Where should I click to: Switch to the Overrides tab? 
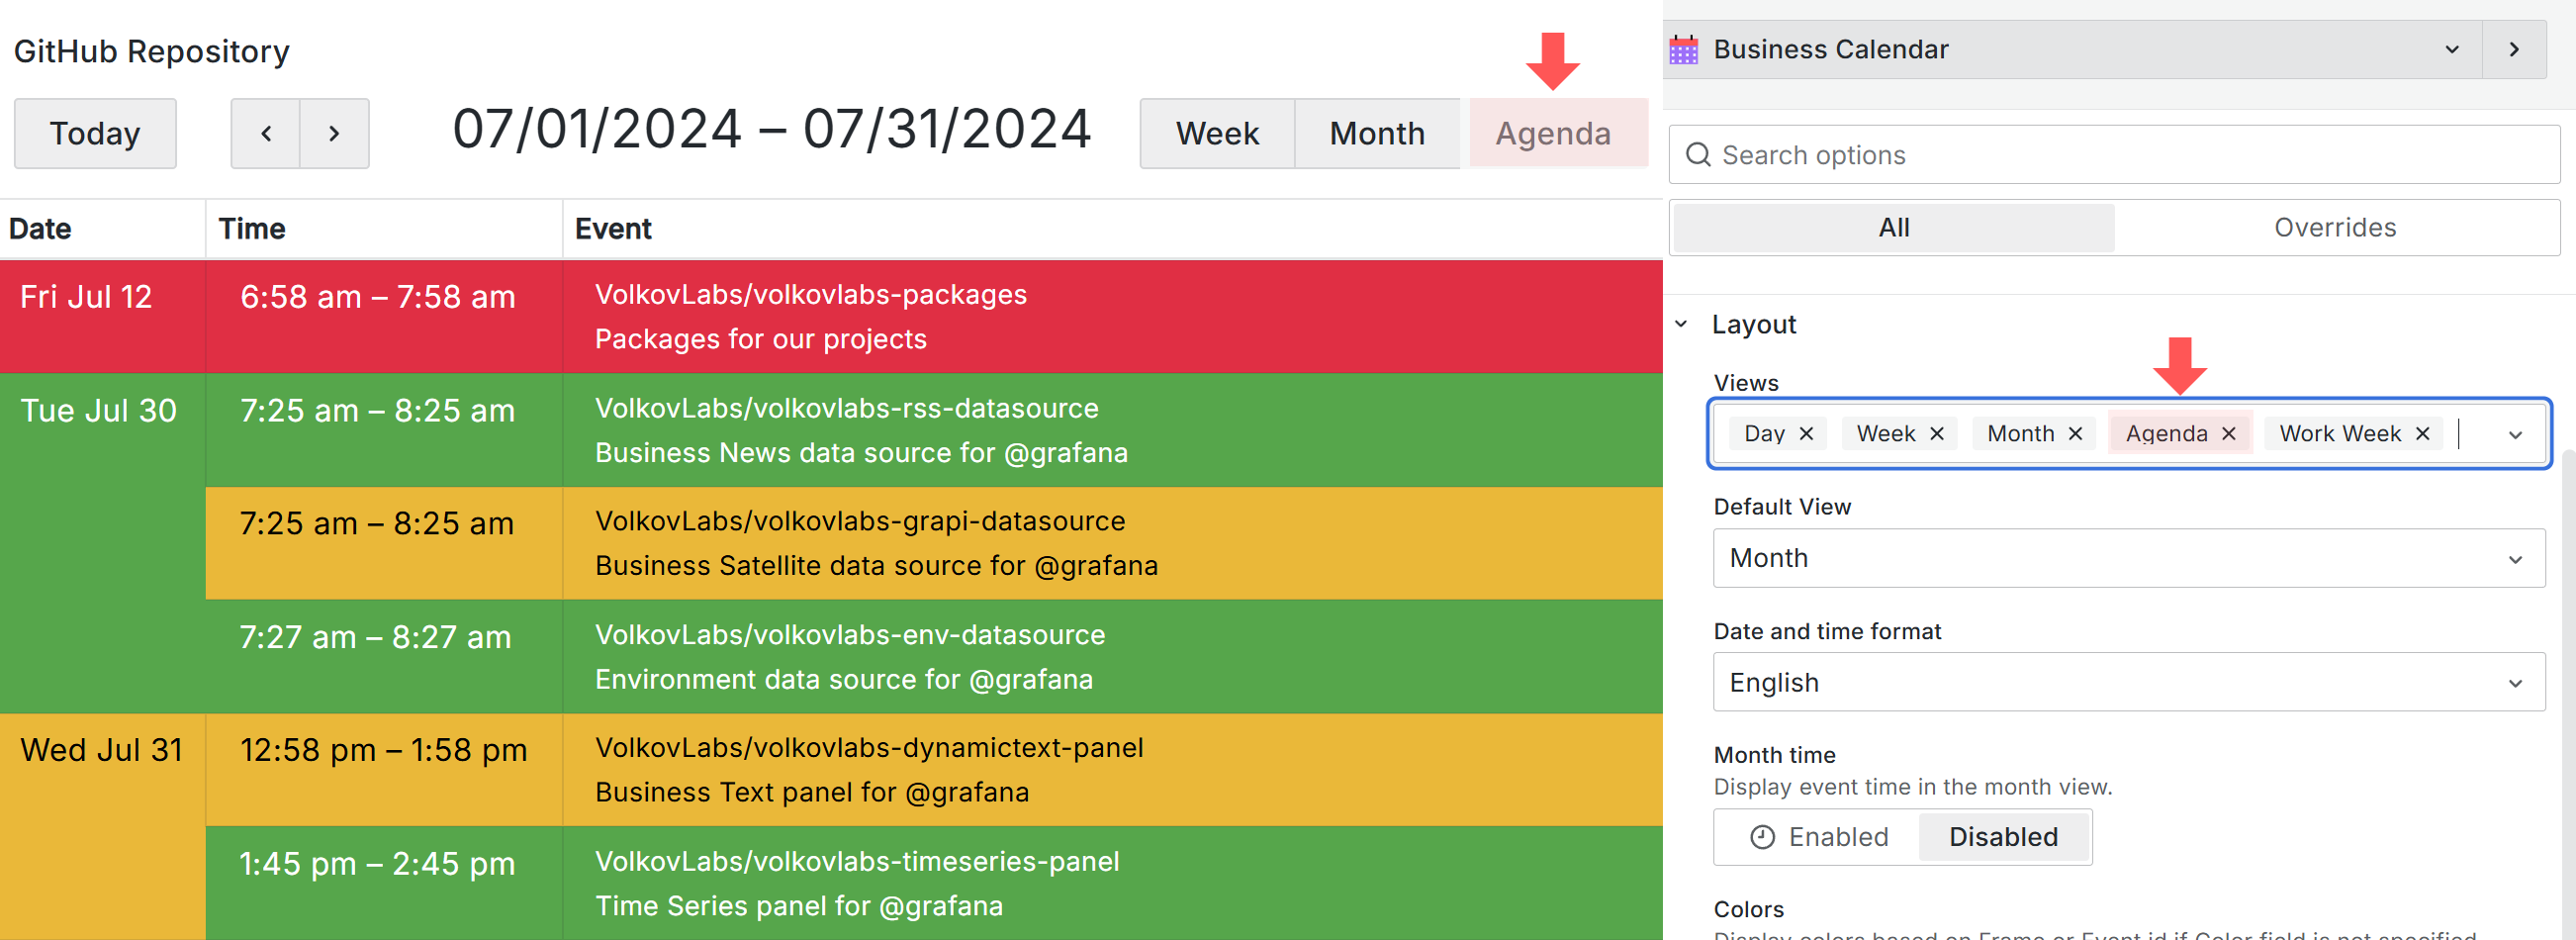coord(2334,228)
